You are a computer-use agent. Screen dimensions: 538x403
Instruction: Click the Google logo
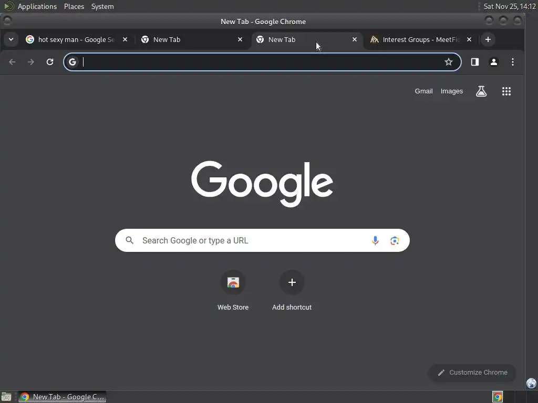click(262, 184)
